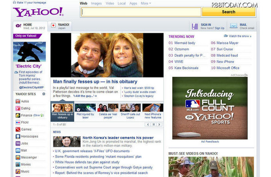The width and height of the screenshot is (271, 177).
Task: Click the Music note icon
Action: click(18, 172)
